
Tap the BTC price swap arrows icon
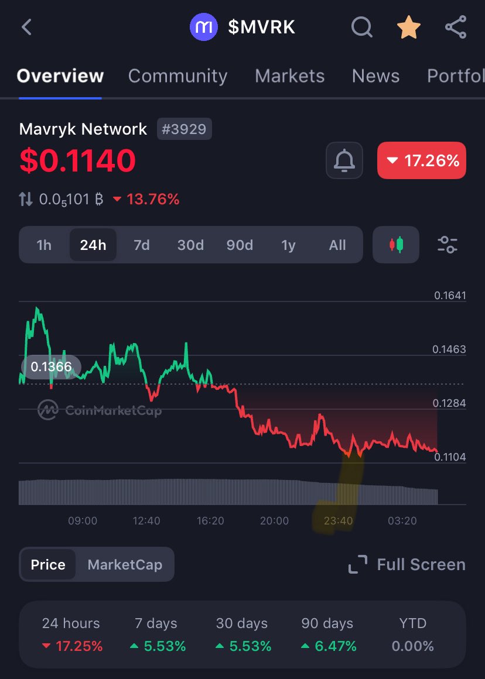(26, 199)
